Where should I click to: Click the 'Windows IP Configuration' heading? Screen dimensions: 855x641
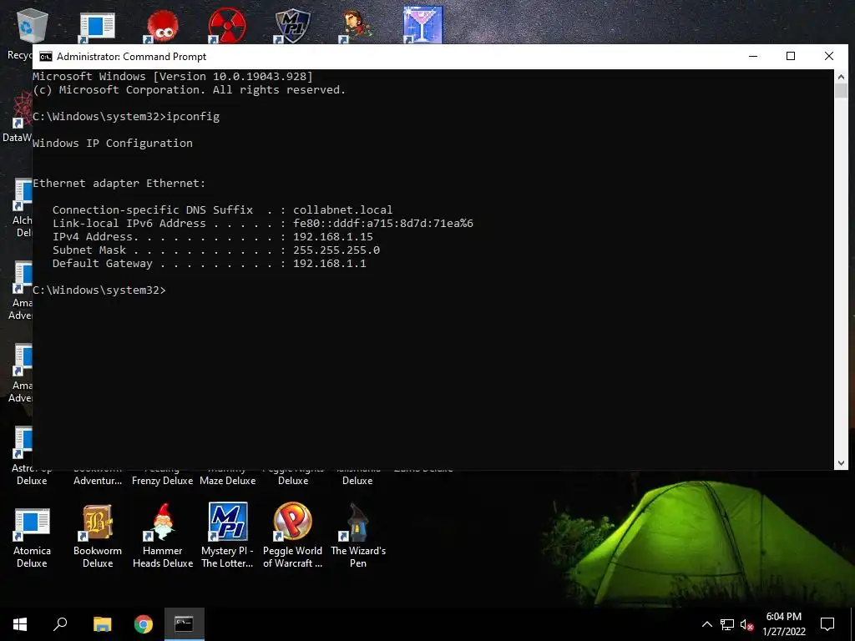[113, 144]
